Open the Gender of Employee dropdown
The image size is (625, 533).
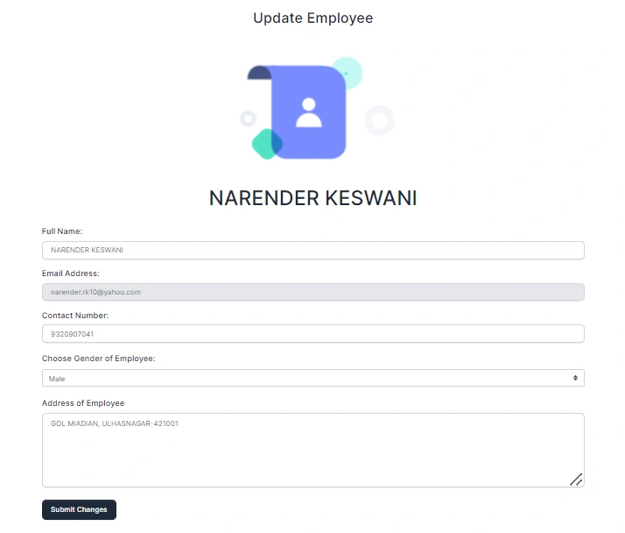pos(312,378)
